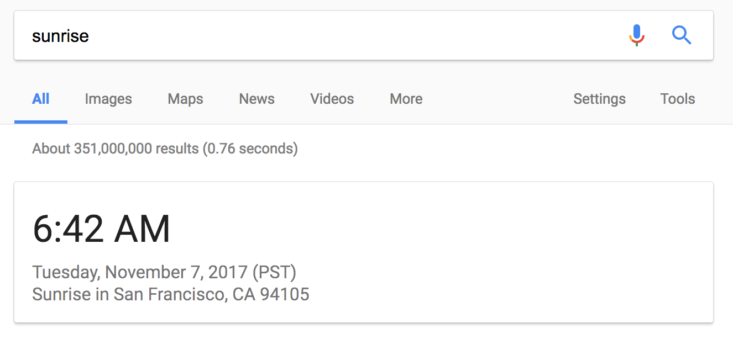Image resolution: width=733 pixels, height=339 pixels.
Task: Click the blue underline beneath the All tab
Action: coord(41,122)
